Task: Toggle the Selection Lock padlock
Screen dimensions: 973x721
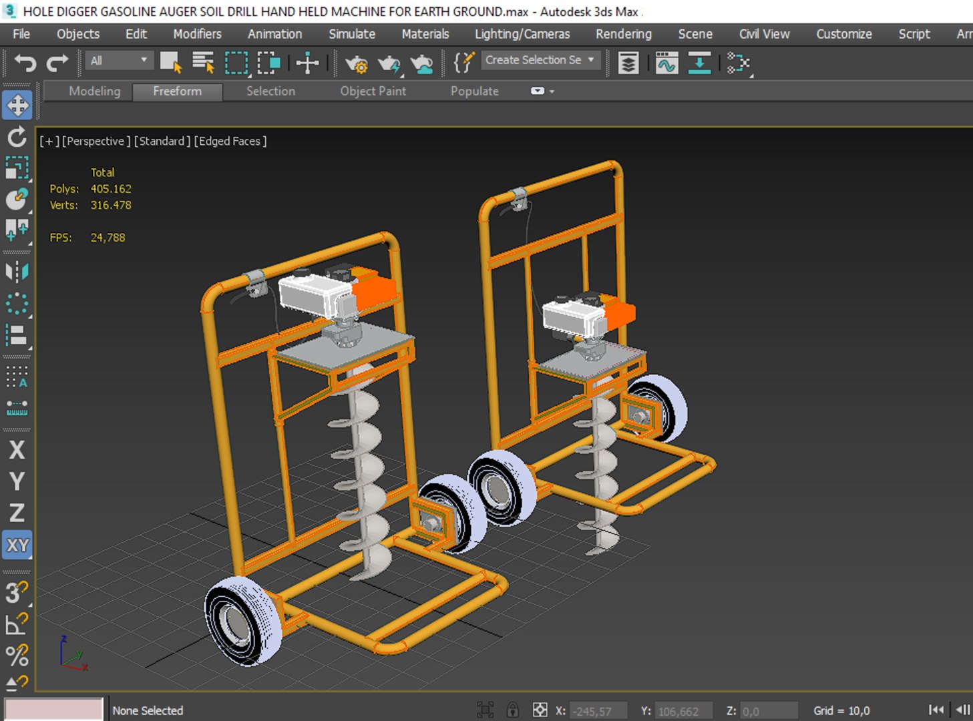Action: click(513, 710)
